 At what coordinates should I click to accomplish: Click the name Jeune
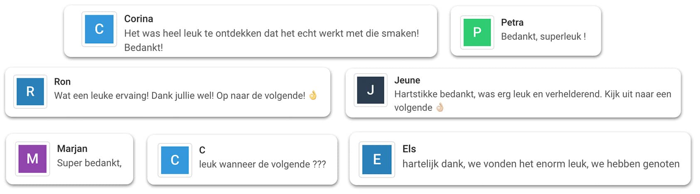(x=407, y=80)
